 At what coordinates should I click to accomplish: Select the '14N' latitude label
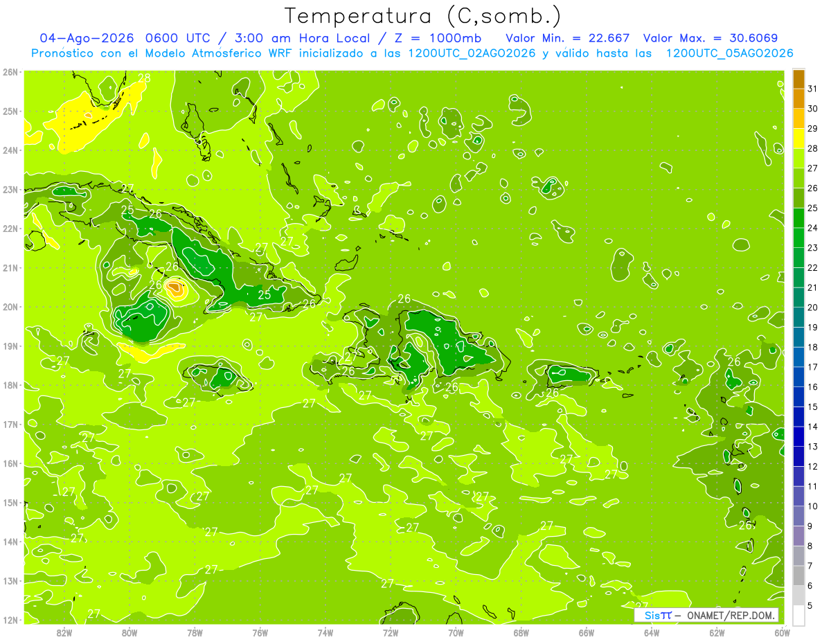(x=10, y=542)
